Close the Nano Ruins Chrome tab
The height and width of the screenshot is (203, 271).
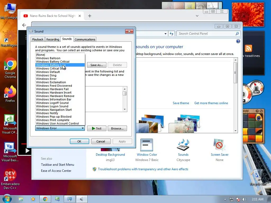[x=80, y=16]
